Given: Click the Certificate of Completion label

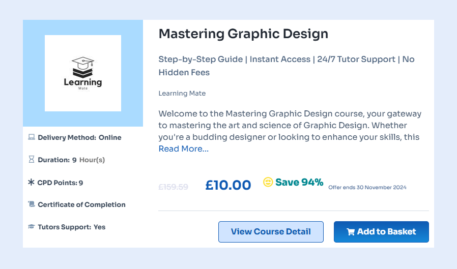Looking at the screenshot, I should pos(81,204).
